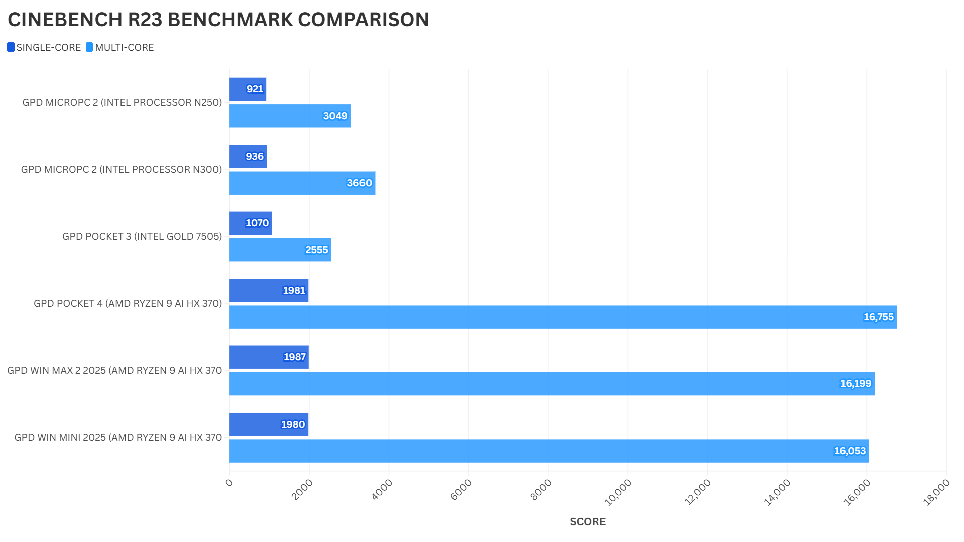Image resolution: width=964 pixels, height=542 pixels.
Task: Click the GPD Win Mini 2025 label
Action: click(x=118, y=438)
